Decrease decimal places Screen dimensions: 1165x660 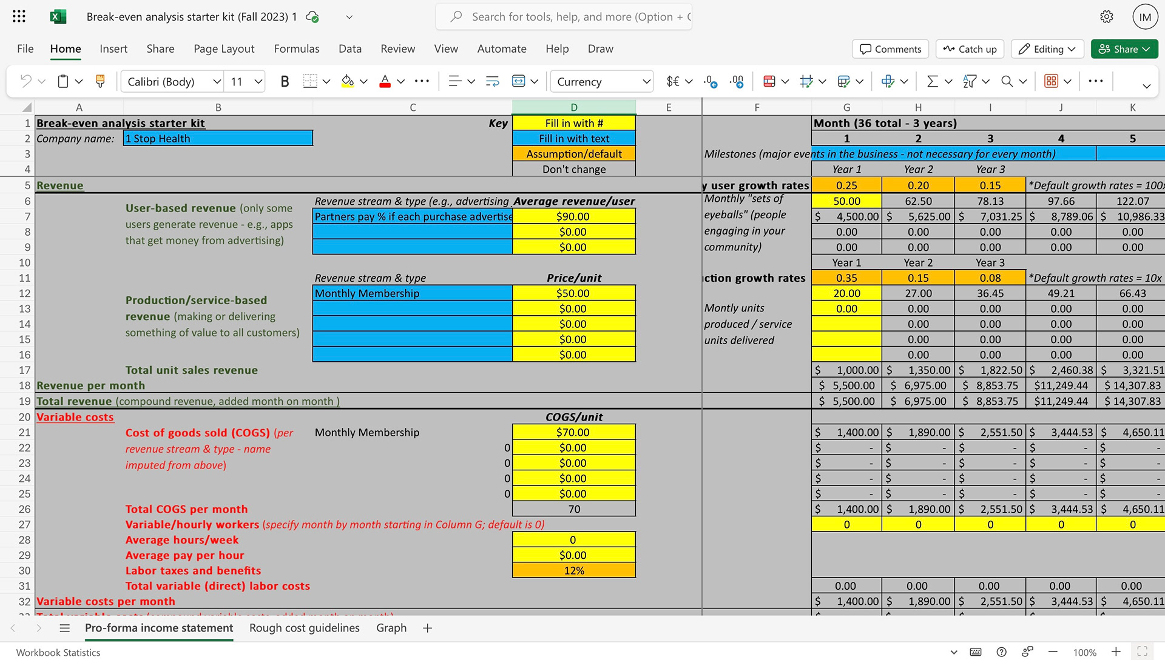711,81
